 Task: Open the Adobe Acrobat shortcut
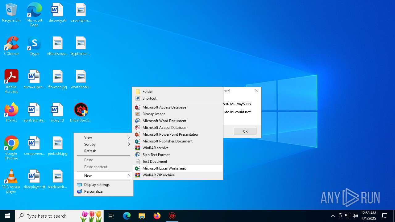[x=11, y=81]
